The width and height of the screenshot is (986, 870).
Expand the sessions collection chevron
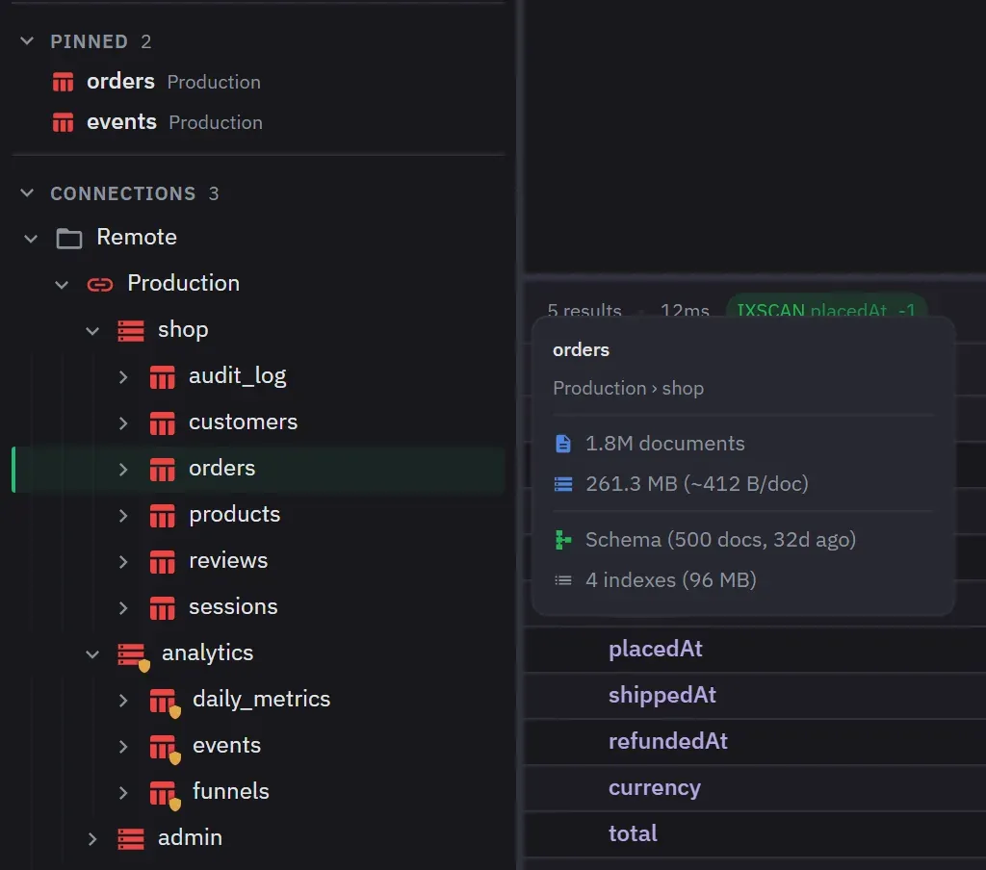(x=123, y=608)
